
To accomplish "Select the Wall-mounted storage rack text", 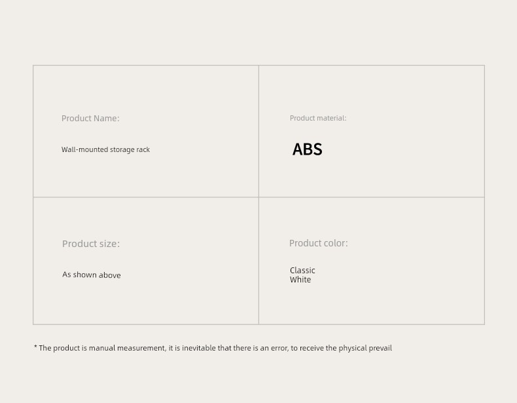I will point(105,149).
